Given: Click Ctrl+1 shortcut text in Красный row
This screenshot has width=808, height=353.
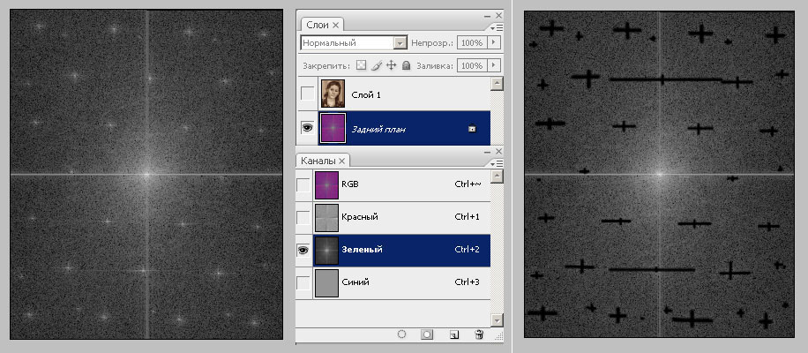Looking at the screenshot, I should point(467,217).
